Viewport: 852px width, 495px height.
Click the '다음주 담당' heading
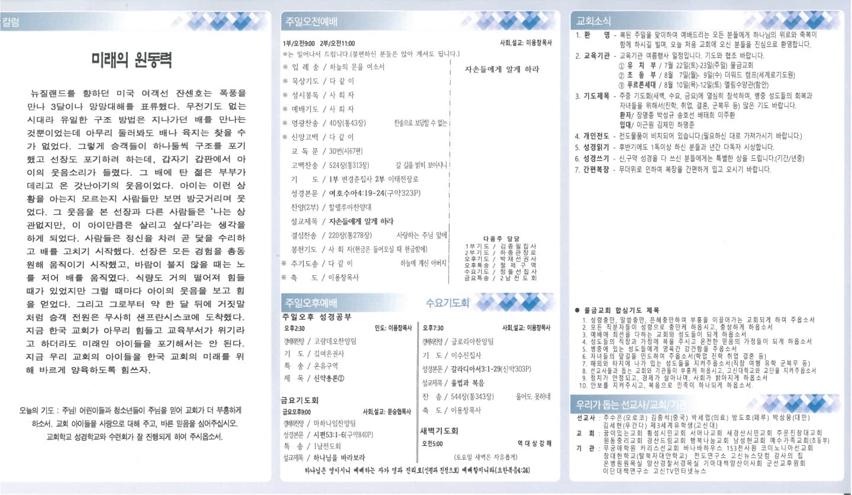[x=501, y=239]
